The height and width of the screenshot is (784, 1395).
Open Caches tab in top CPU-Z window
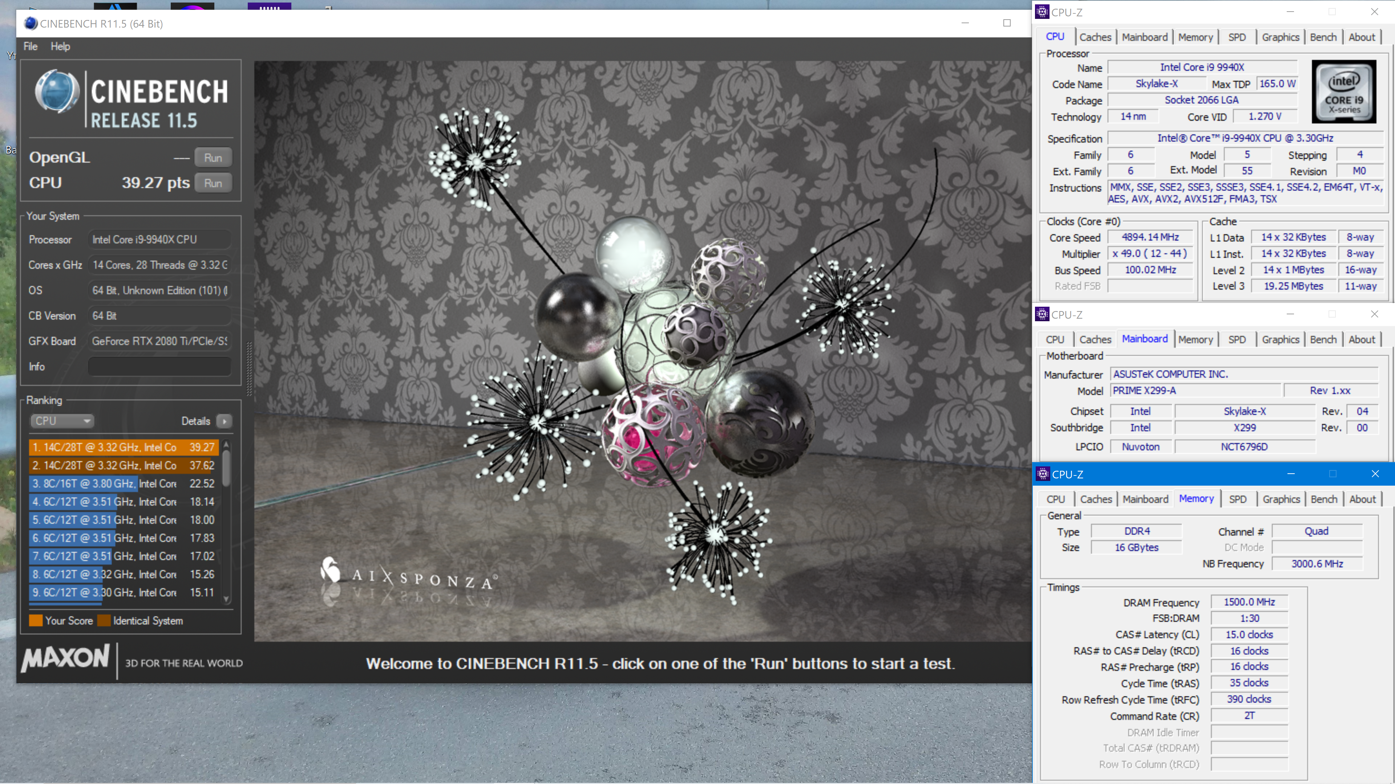click(x=1095, y=37)
